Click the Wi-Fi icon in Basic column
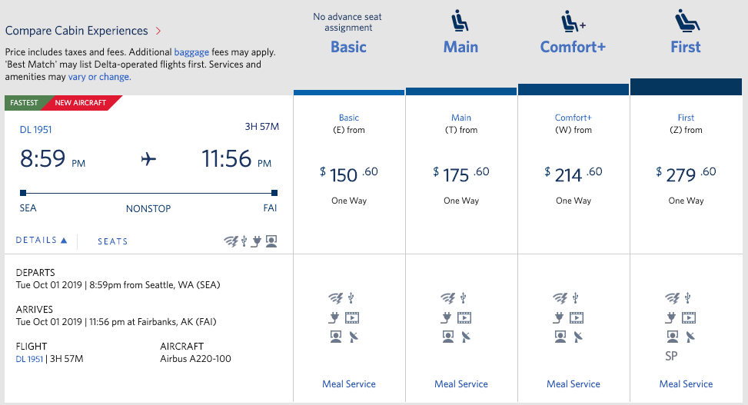Image resolution: width=748 pixels, height=405 pixels. tap(334, 298)
